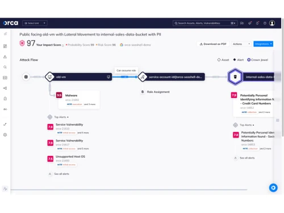Open the connected-nodes graph icon in sidebar
The image size is (284, 213).
pyautogui.click(x=5, y=88)
